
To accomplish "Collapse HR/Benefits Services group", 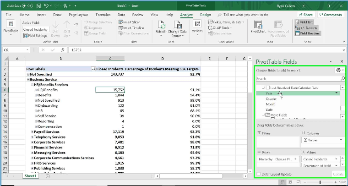I will pos(32,85).
